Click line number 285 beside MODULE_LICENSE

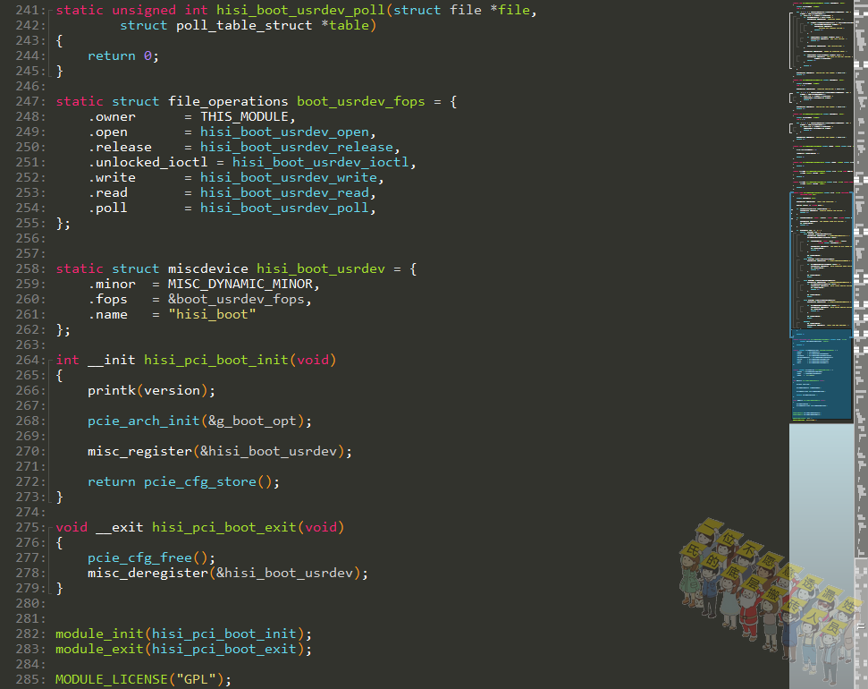pos(29,679)
